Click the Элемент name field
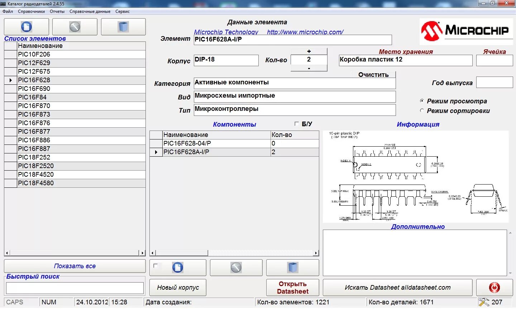This screenshot has width=516, height=309. 293,40
